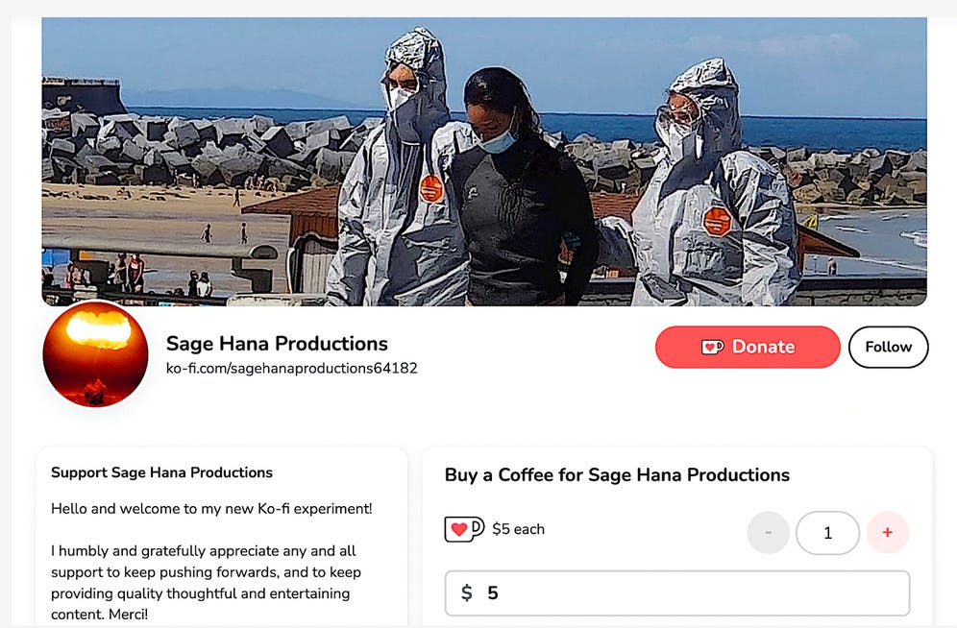This screenshot has width=957, height=628.
Task: Click the Sage Hana Productions page title
Action: pos(277,344)
